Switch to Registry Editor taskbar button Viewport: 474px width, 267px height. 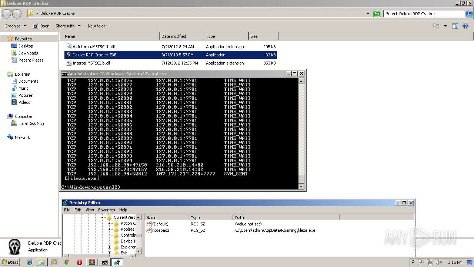pyautogui.click(x=117, y=262)
